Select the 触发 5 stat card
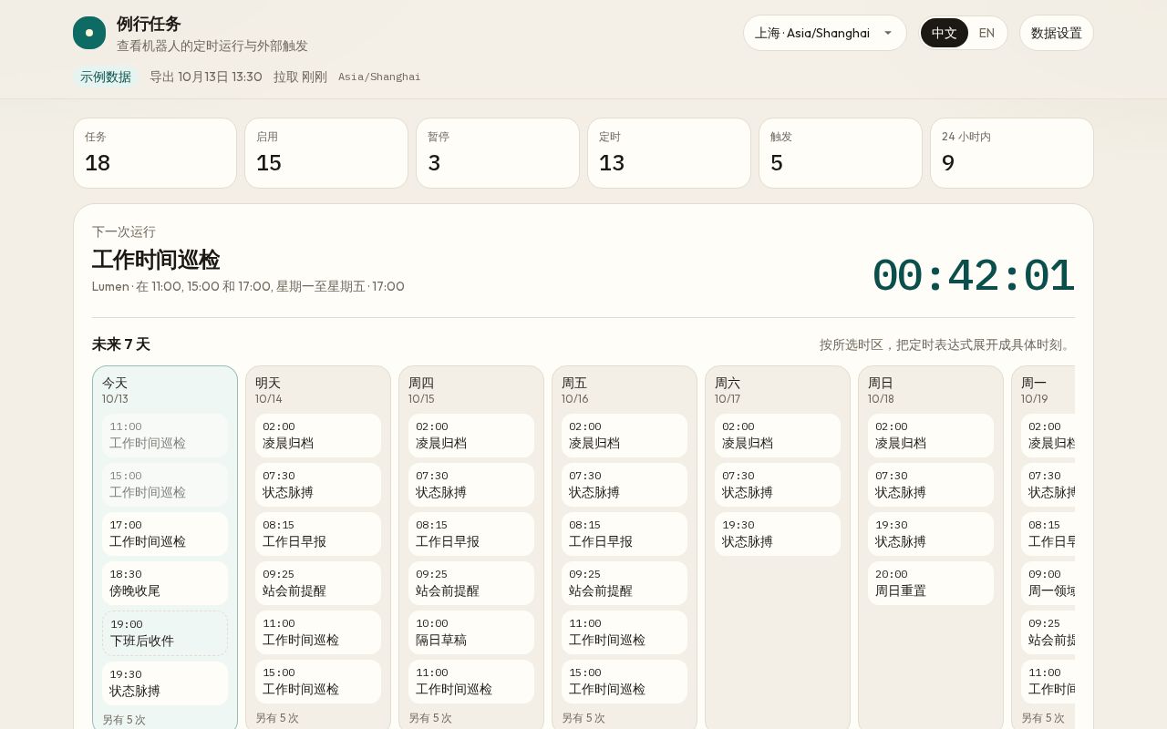1167x729 pixels. click(x=841, y=153)
